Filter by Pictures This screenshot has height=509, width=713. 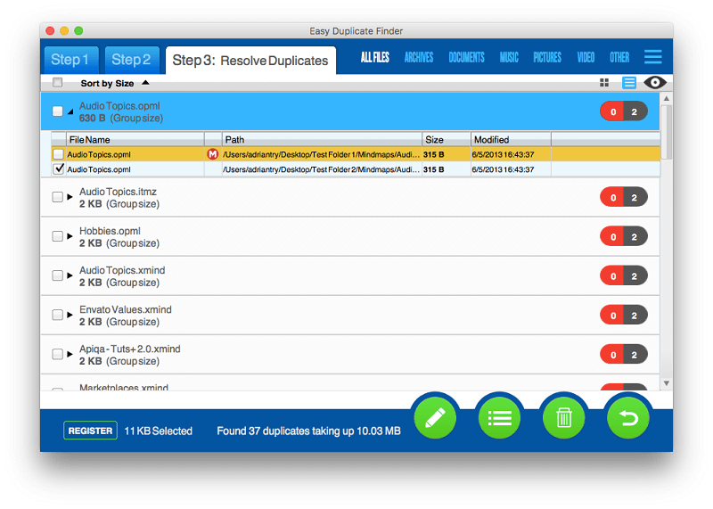click(x=547, y=57)
